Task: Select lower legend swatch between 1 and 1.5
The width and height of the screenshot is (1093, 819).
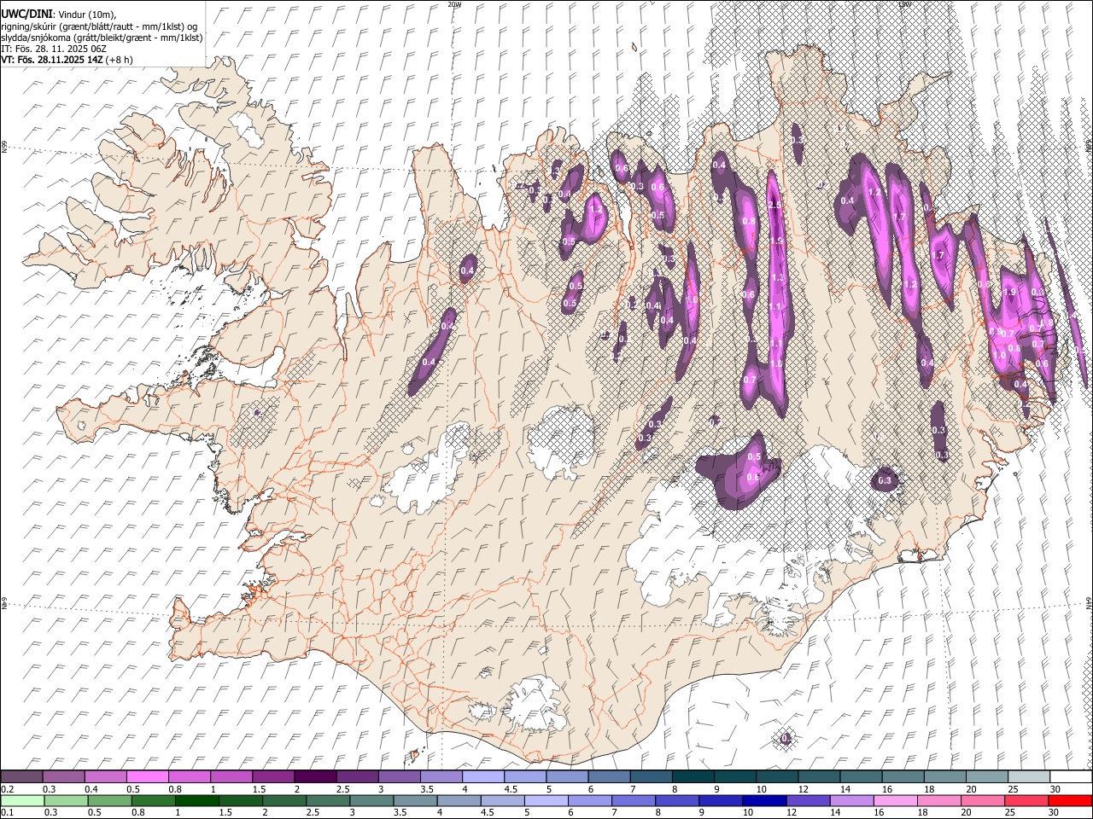Action: (196, 801)
